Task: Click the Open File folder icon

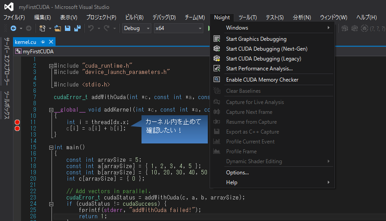Action: coord(58,28)
